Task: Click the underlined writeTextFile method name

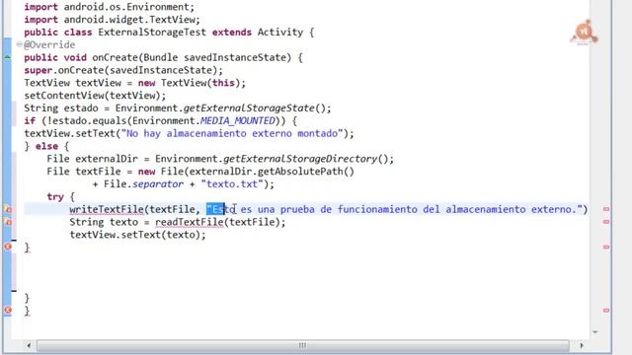Action: click(x=107, y=209)
